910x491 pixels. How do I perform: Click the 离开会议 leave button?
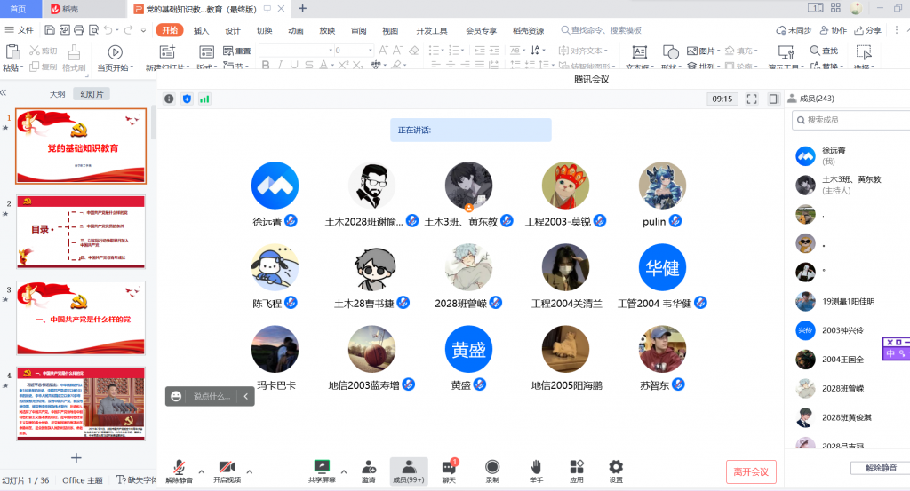(751, 471)
